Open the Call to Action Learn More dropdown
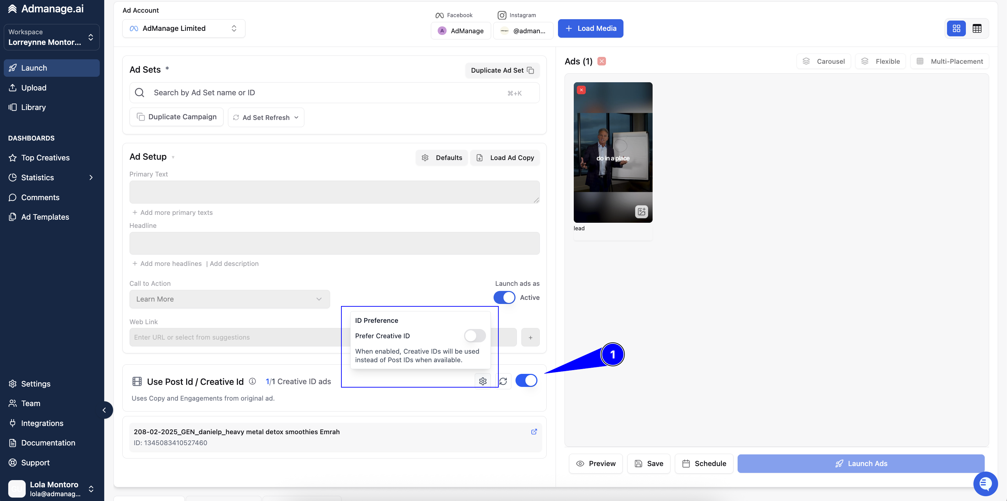The image size is (1007, 501). coord(229,299)
